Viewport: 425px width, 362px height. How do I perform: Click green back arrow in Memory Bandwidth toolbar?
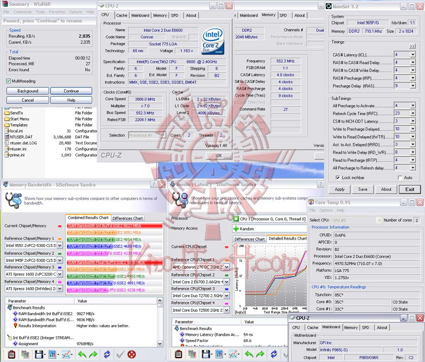pyautogui.click(x=82, y=354)
